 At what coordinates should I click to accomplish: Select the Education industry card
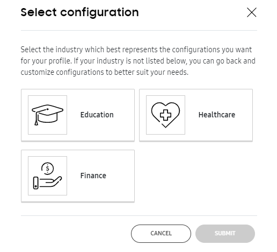78,115
